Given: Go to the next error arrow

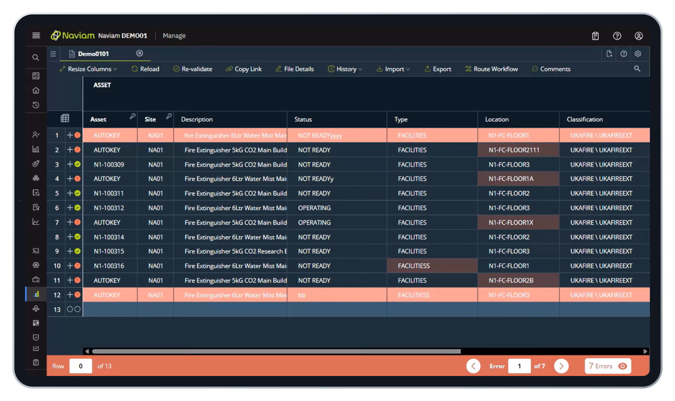Looking at the screenshot, I should (x=561, y=366).
